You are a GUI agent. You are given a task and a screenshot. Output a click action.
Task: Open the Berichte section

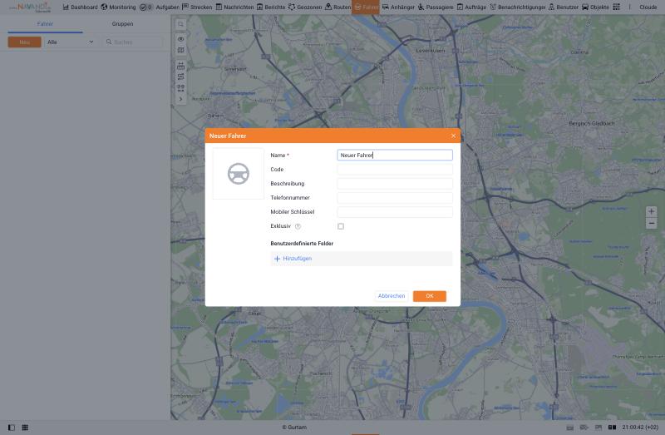(271, 7)
